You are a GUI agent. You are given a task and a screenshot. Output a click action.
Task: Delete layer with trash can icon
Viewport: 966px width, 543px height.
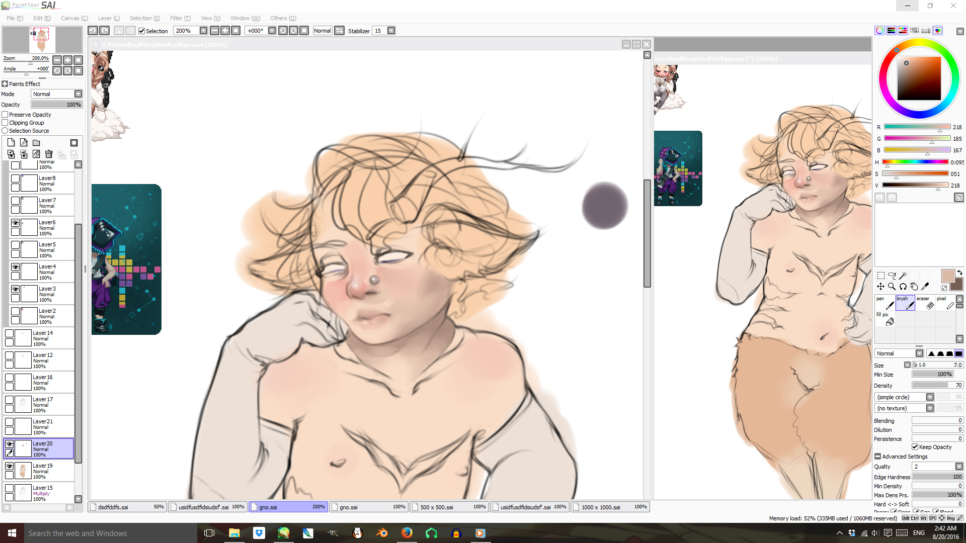click(x=49, y=154)
